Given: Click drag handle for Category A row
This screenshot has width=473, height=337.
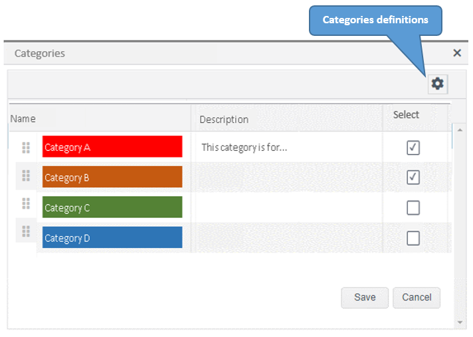Looking at the screenshot, I should tap(26, 148).
